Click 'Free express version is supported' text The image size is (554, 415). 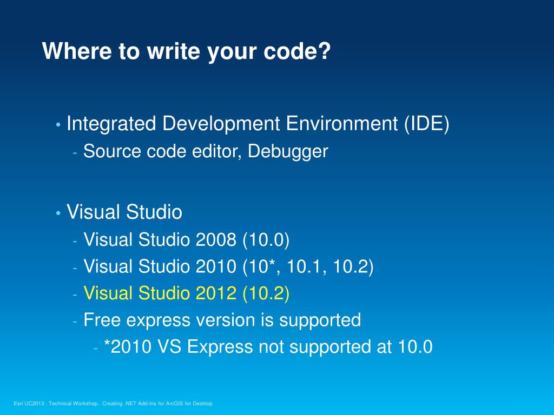click(x=222, y=320)
